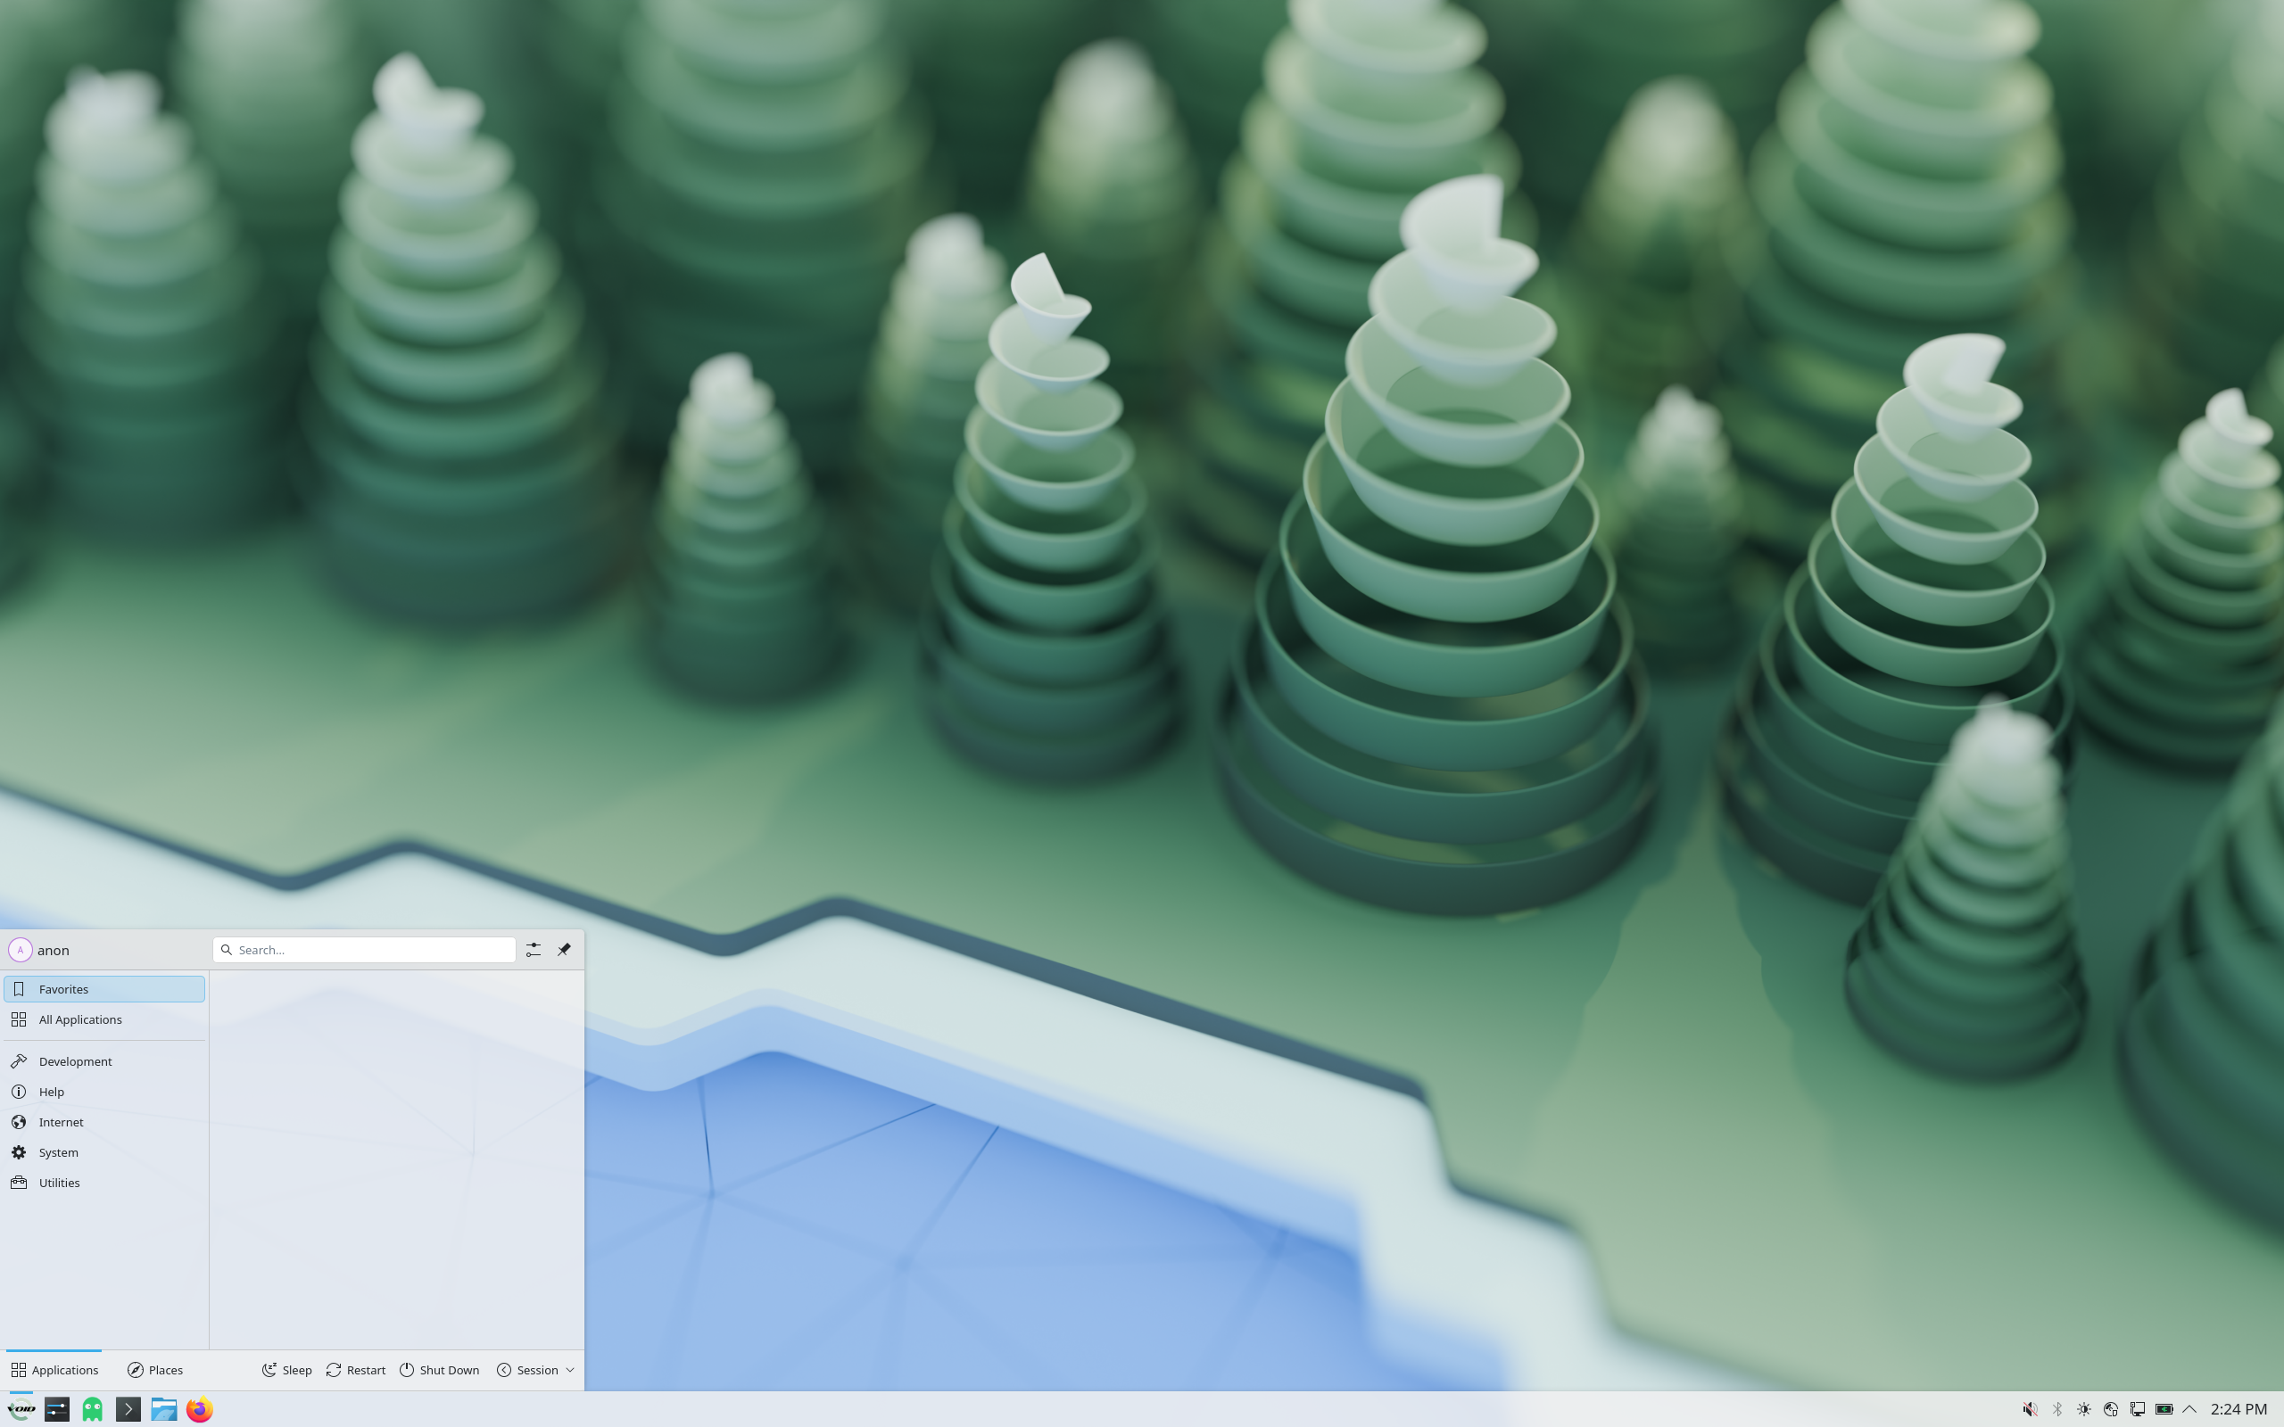Open the All Applications category
This screenshot has width=2284, height=1427.
point(104,1019)
